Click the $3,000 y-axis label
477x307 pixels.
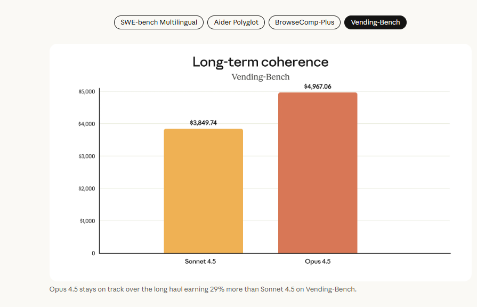[x=86, y=156]
